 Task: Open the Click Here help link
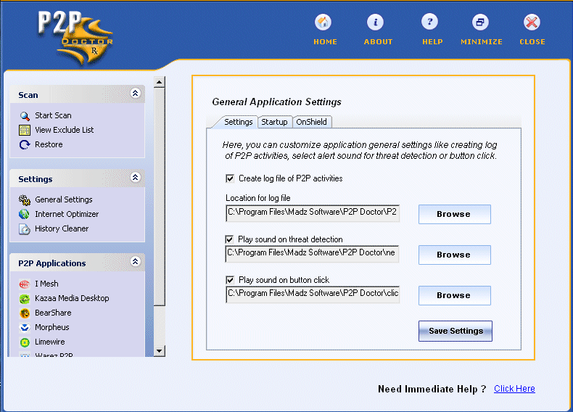pos(514,389)
